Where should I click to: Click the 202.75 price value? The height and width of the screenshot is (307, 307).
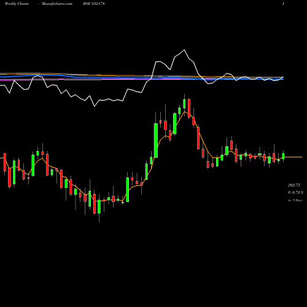[x=294, y=185]
